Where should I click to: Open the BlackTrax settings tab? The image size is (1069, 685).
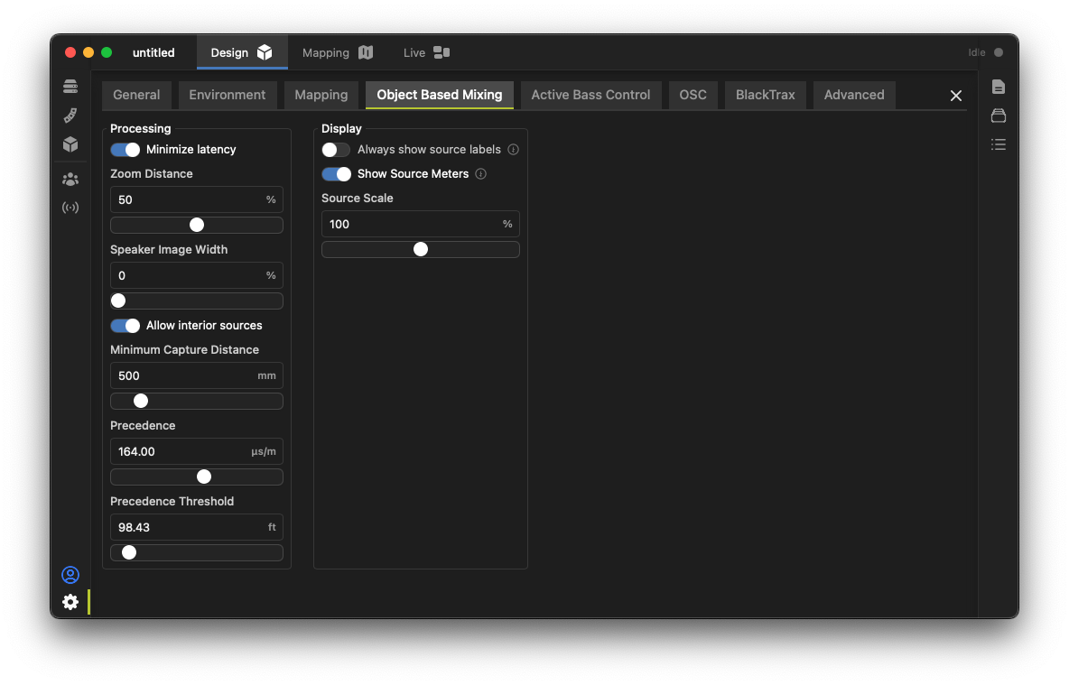(x=765, y=95)
